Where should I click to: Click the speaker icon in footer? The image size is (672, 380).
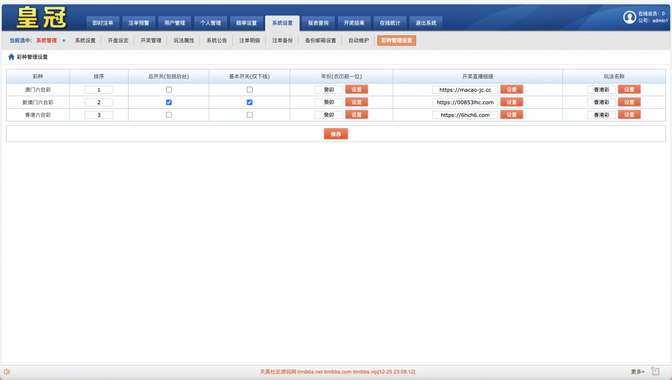coord(7,371)
